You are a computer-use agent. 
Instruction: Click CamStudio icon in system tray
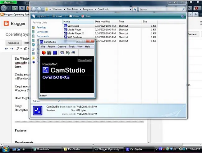[x=160, y=149]
